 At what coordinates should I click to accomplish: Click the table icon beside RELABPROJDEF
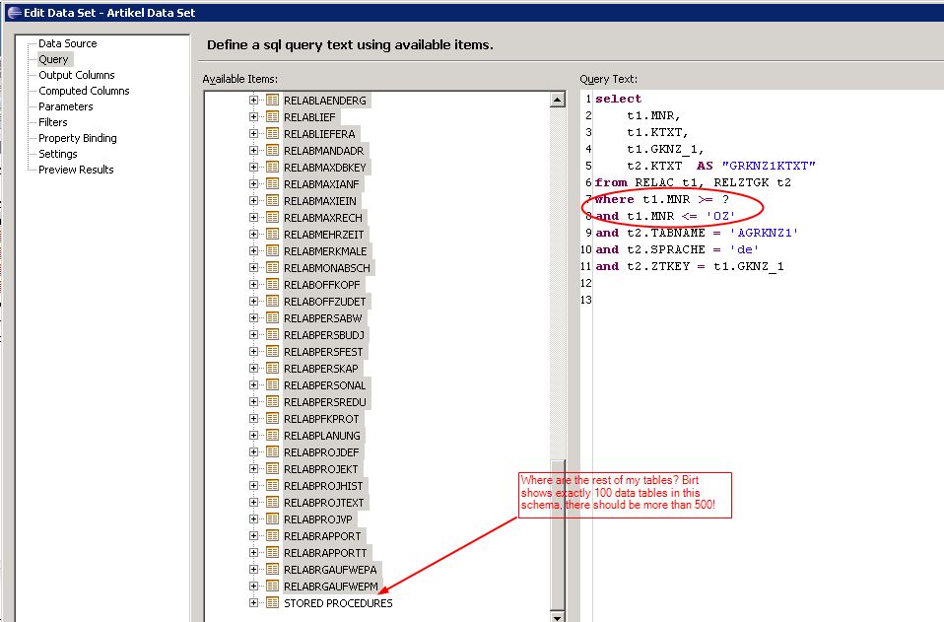(x=272, y=452)
